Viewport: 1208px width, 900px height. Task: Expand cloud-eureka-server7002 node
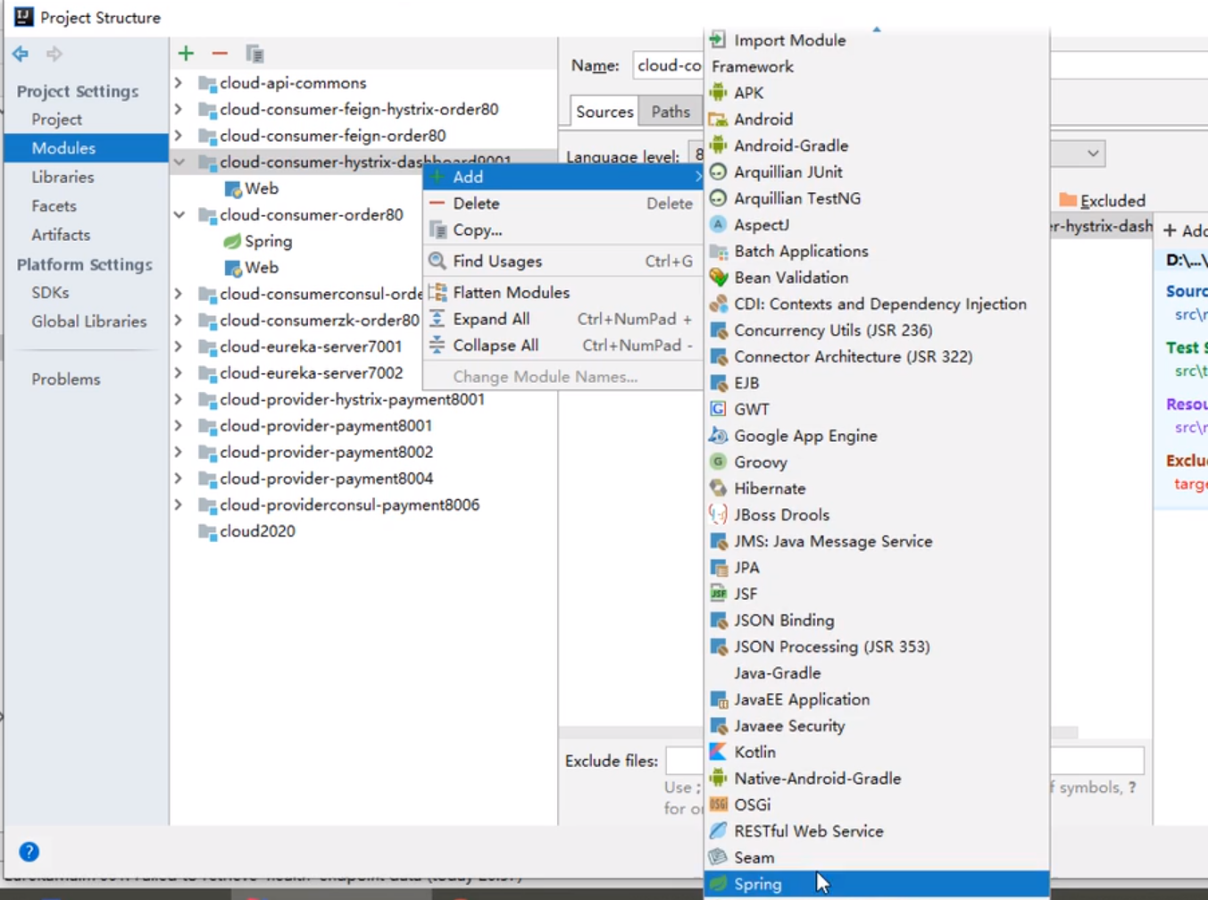pyautogui.click(x=179, y=372)
